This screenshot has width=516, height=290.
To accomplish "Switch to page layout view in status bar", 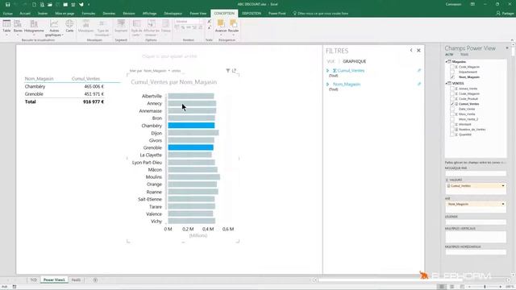I will 451,287.
